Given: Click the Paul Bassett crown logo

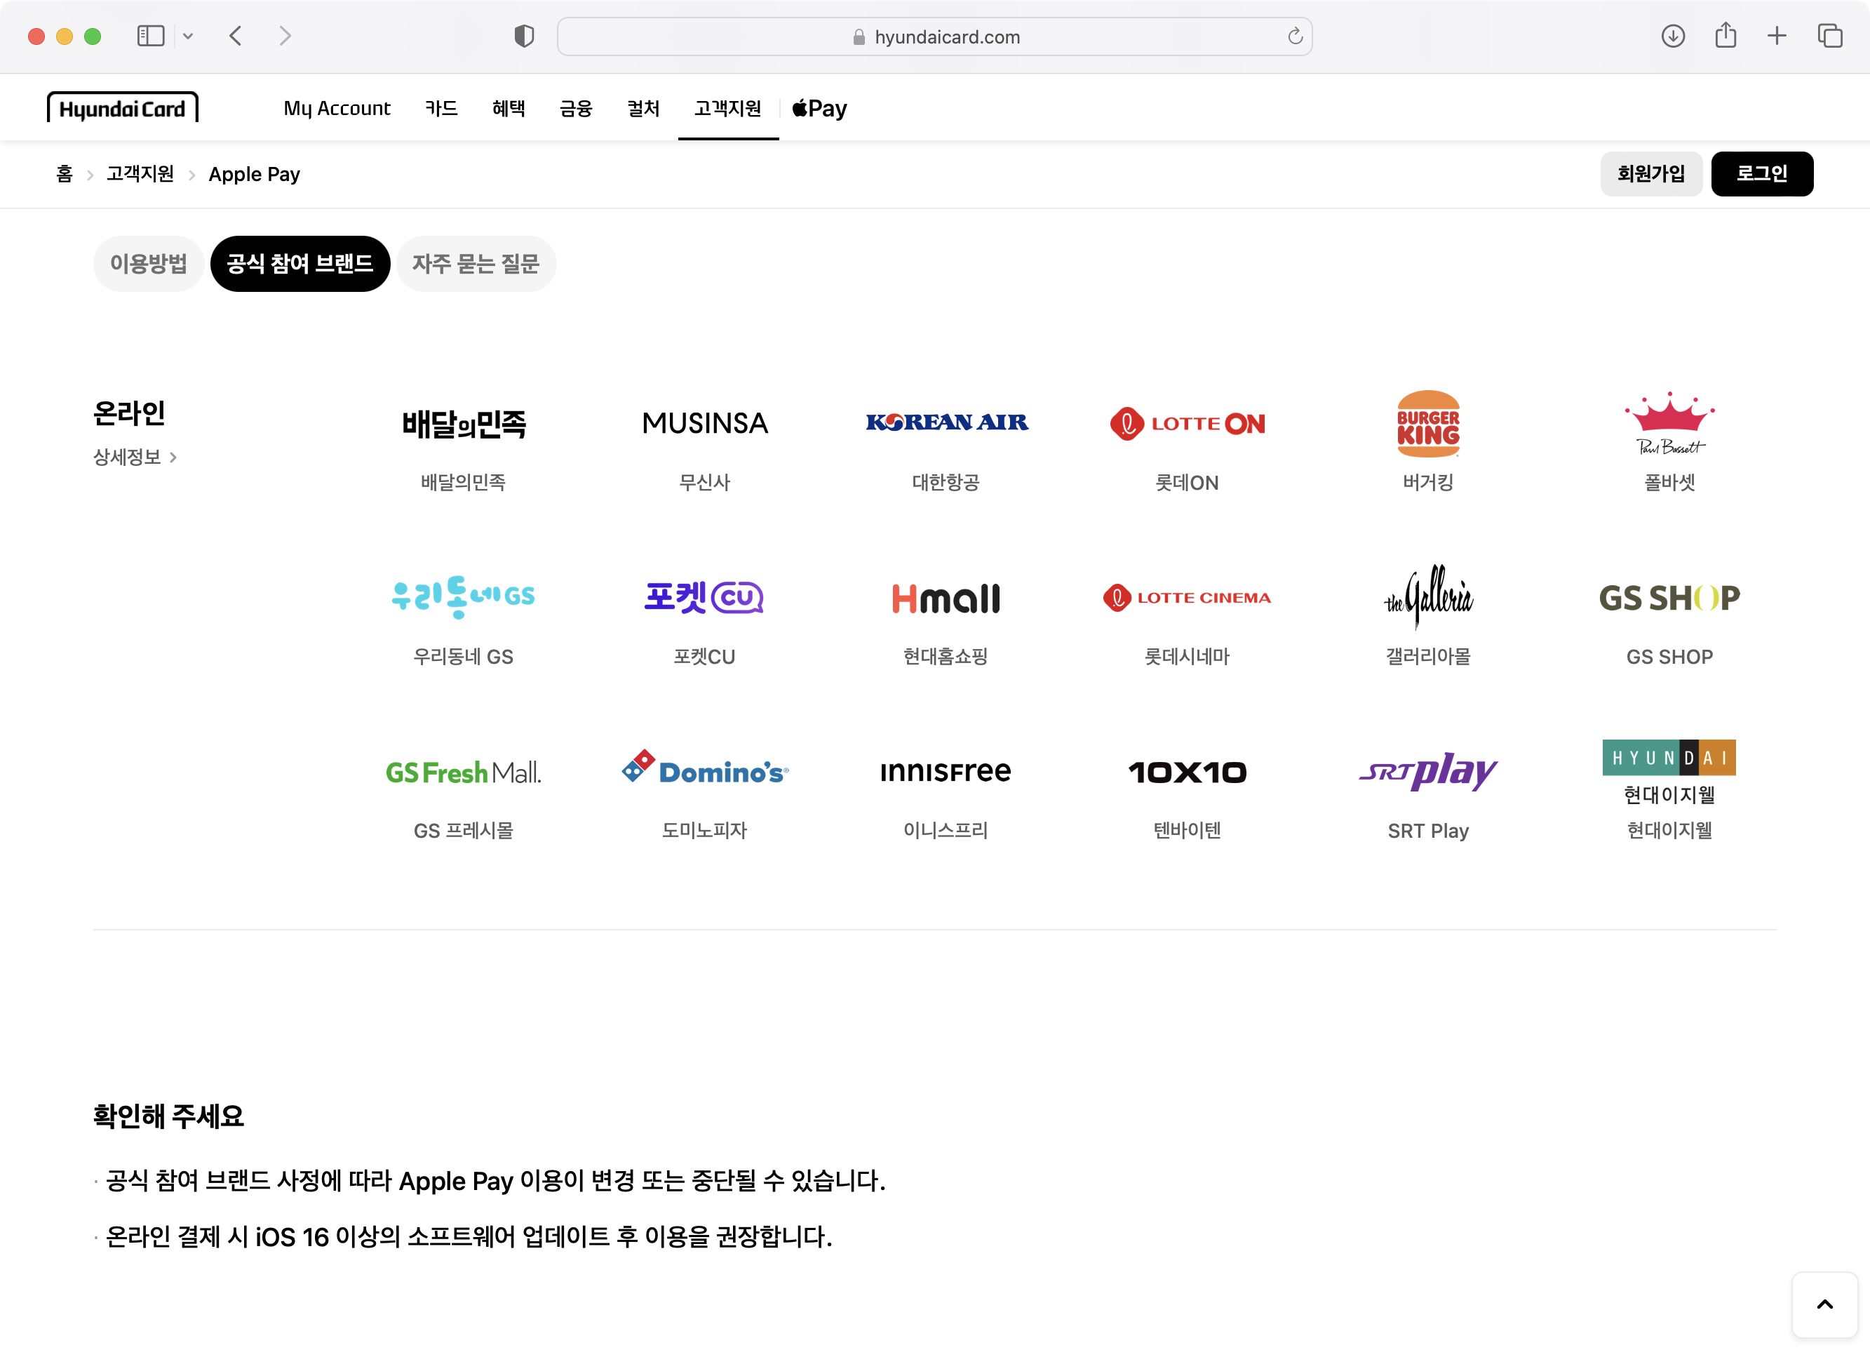Looking at the screenshot, I should (x=1669, y=423).
